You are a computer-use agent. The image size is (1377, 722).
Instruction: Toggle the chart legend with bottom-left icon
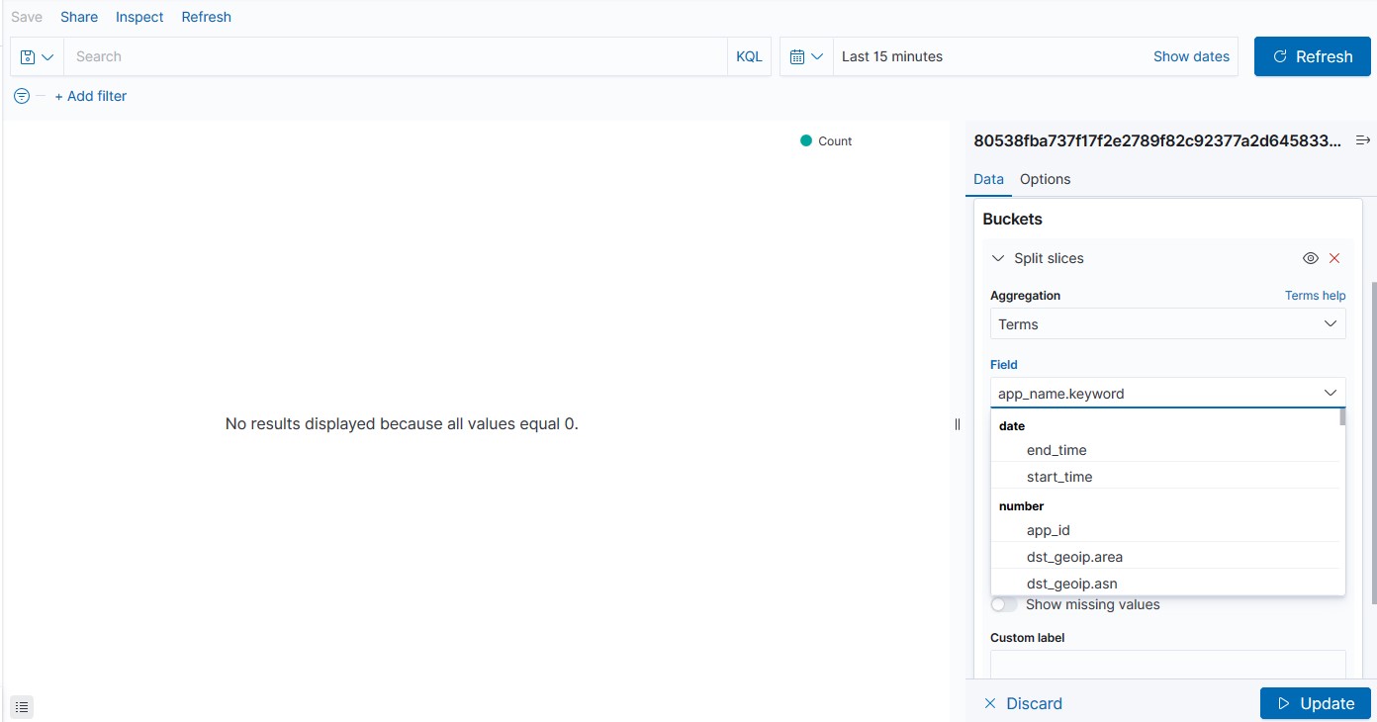pyautogui.click(x=21, y=706)
